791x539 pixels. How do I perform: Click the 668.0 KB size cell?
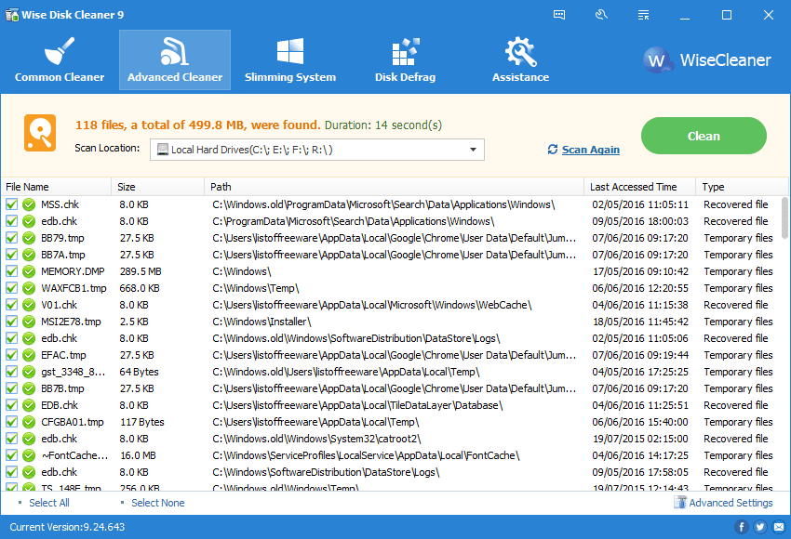click(140, 288)
